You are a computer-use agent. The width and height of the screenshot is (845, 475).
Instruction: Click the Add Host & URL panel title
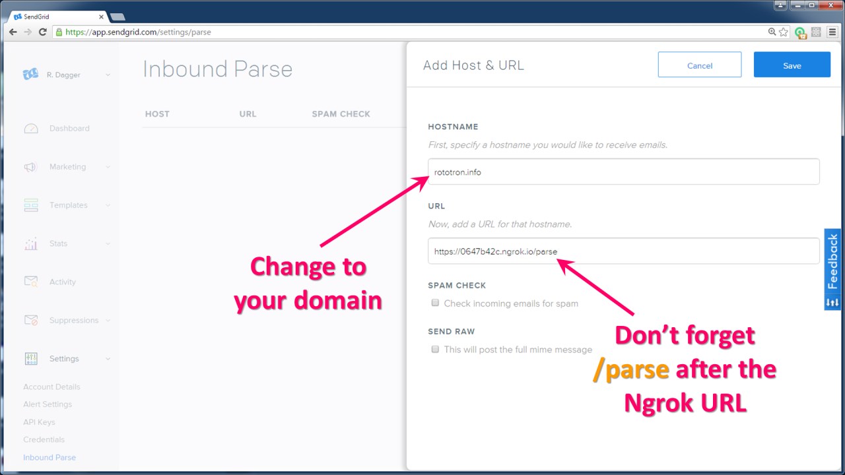[473, 65]
